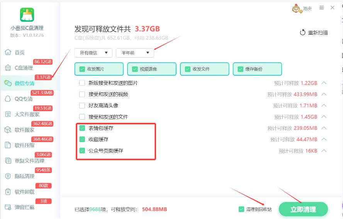Click the 隐私清理 shield icon

[8, 176]
